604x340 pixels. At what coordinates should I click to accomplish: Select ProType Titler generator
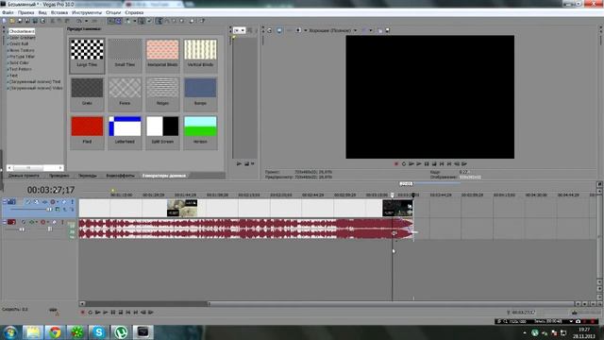pyautogui.click(x=22, y=57)
